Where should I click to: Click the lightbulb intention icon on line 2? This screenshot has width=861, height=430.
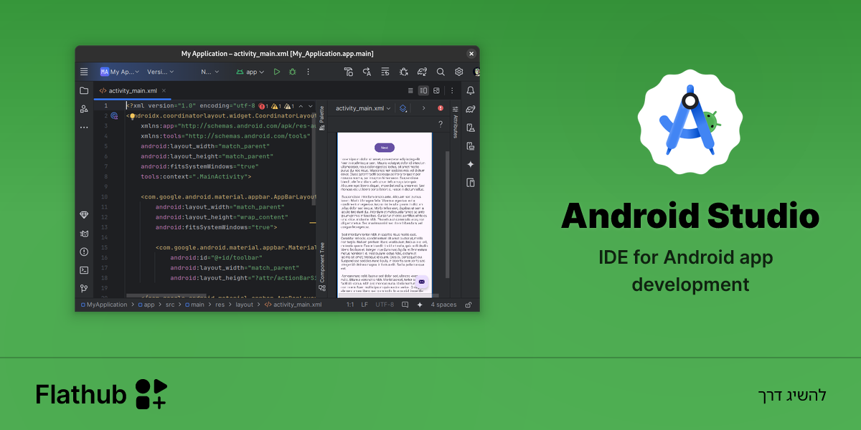(x=132, y=115)
